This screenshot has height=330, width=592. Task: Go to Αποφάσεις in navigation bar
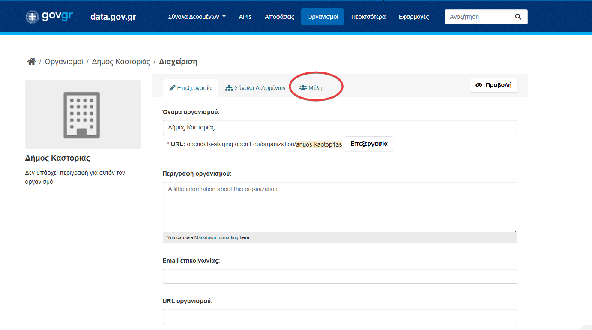point(279,17)
